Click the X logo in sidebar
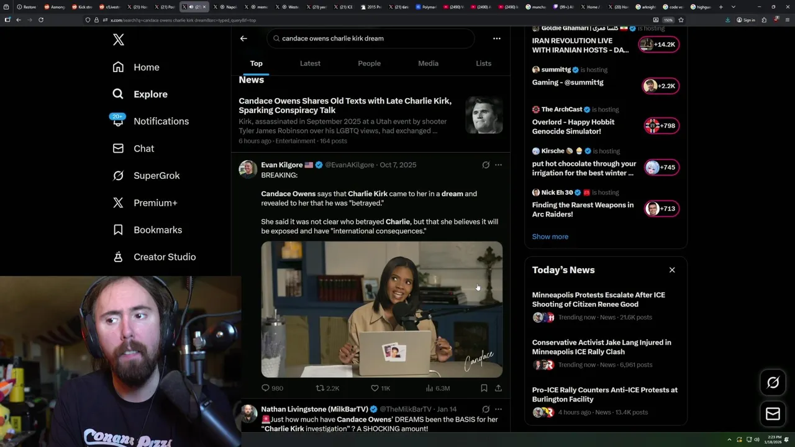 (x=119, y=40)
